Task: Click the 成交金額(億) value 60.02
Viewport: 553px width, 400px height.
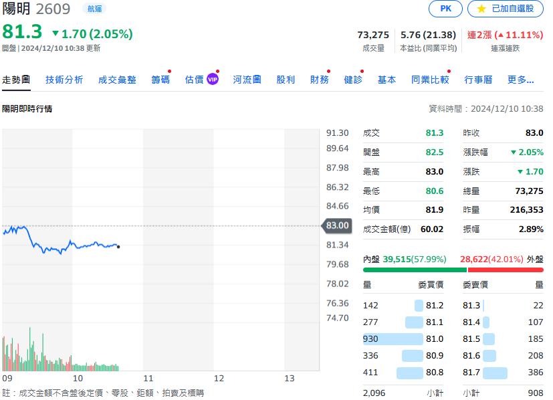Action: point(432,229)
